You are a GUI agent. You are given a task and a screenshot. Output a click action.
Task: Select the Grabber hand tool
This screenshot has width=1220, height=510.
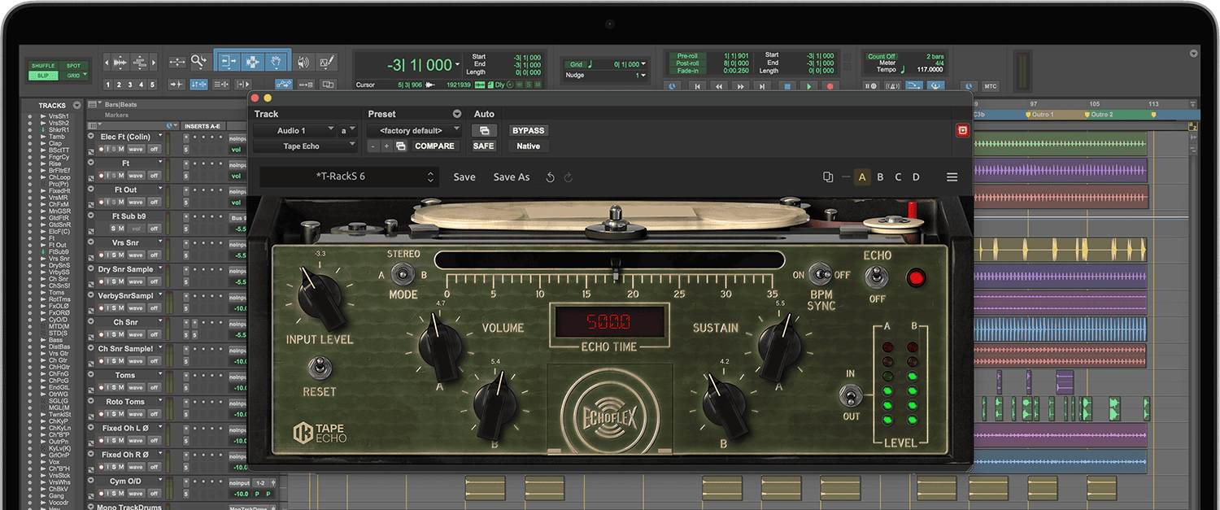[x=276, y=63]
